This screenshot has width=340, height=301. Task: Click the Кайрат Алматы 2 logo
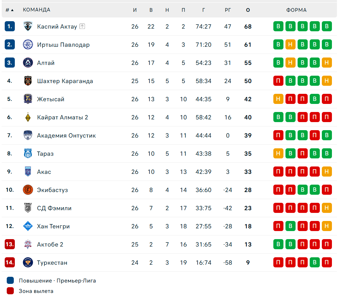(x=28, y=117)
